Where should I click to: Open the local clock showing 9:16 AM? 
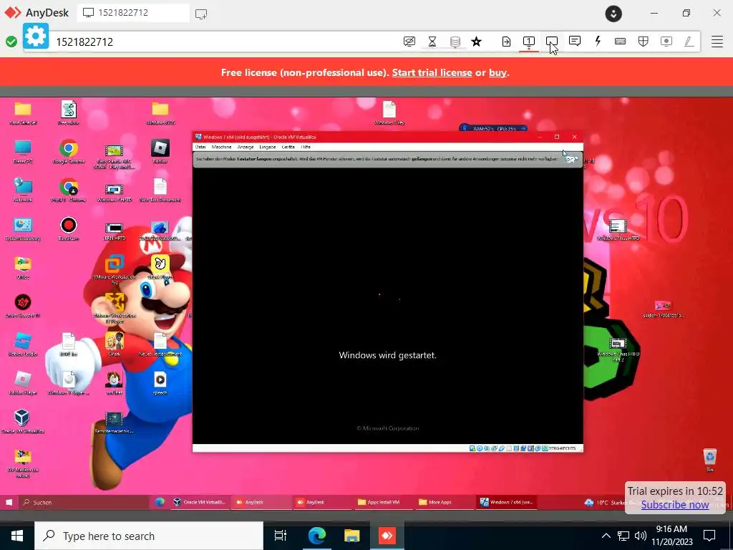pos(671,536)
